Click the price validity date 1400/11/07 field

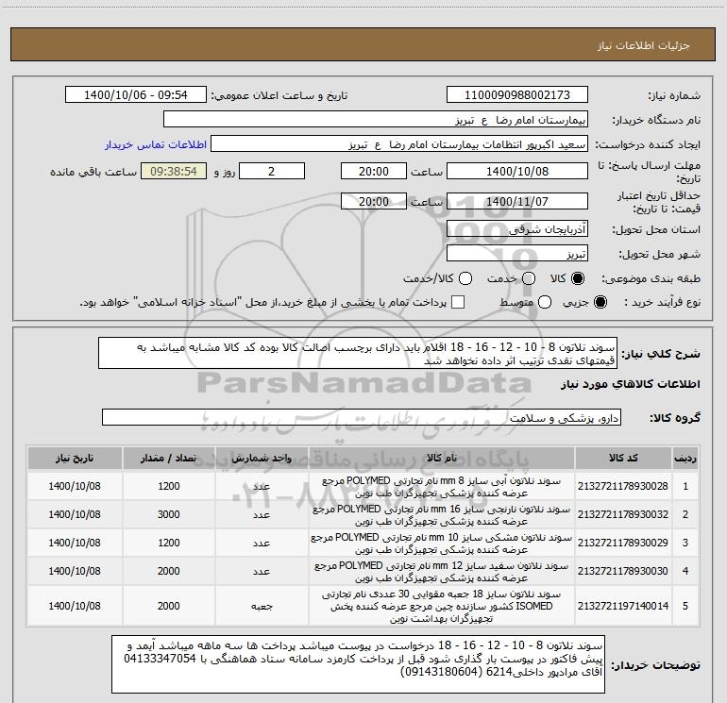click(x=517, y=201)
